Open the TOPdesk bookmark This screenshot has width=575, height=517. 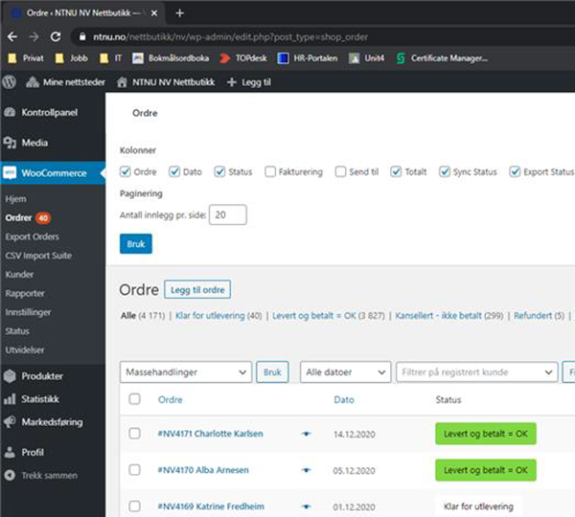(243, 58)
